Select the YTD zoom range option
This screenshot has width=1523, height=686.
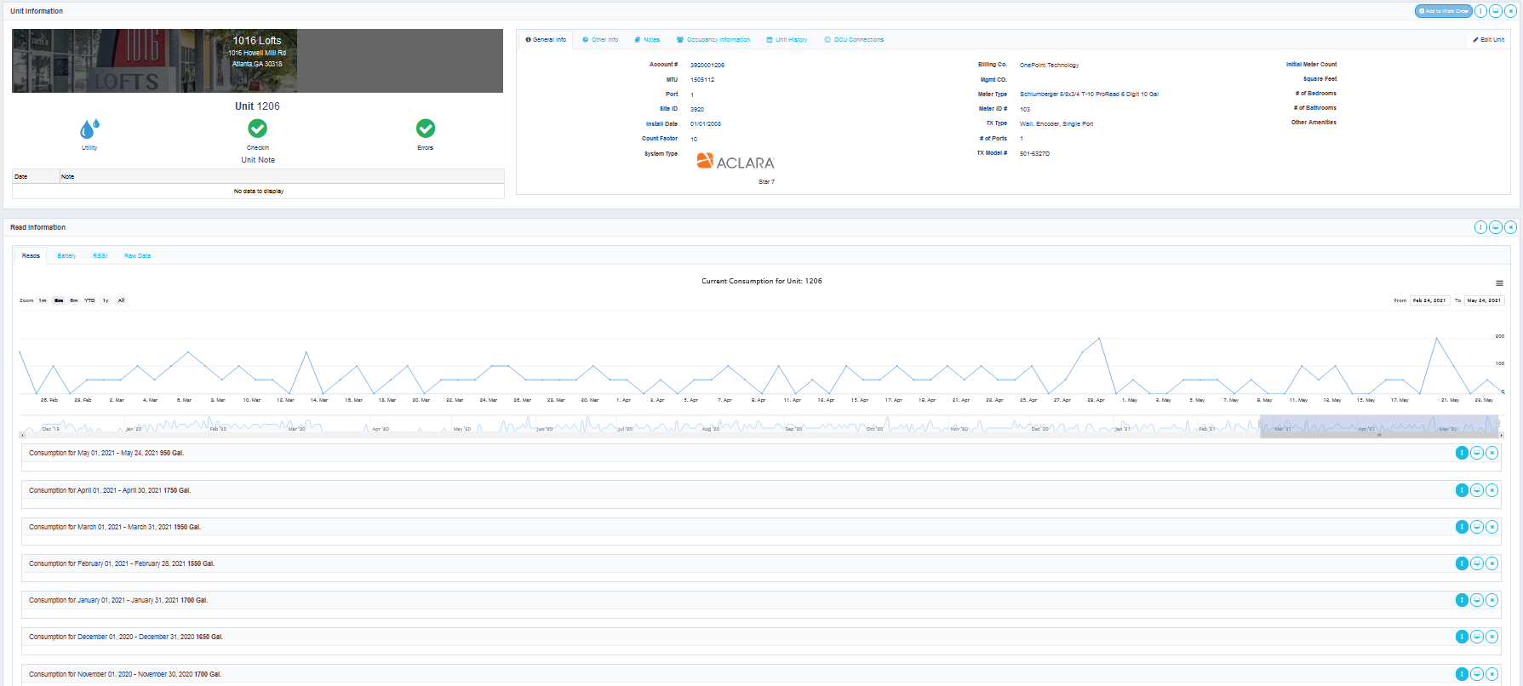89,300
